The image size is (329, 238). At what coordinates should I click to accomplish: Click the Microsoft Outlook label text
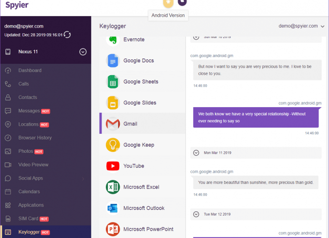(144, 208)
